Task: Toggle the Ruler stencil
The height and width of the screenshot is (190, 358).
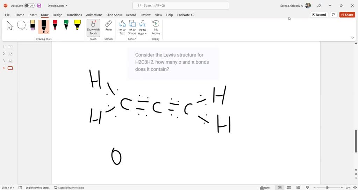Action: (109, 26)
